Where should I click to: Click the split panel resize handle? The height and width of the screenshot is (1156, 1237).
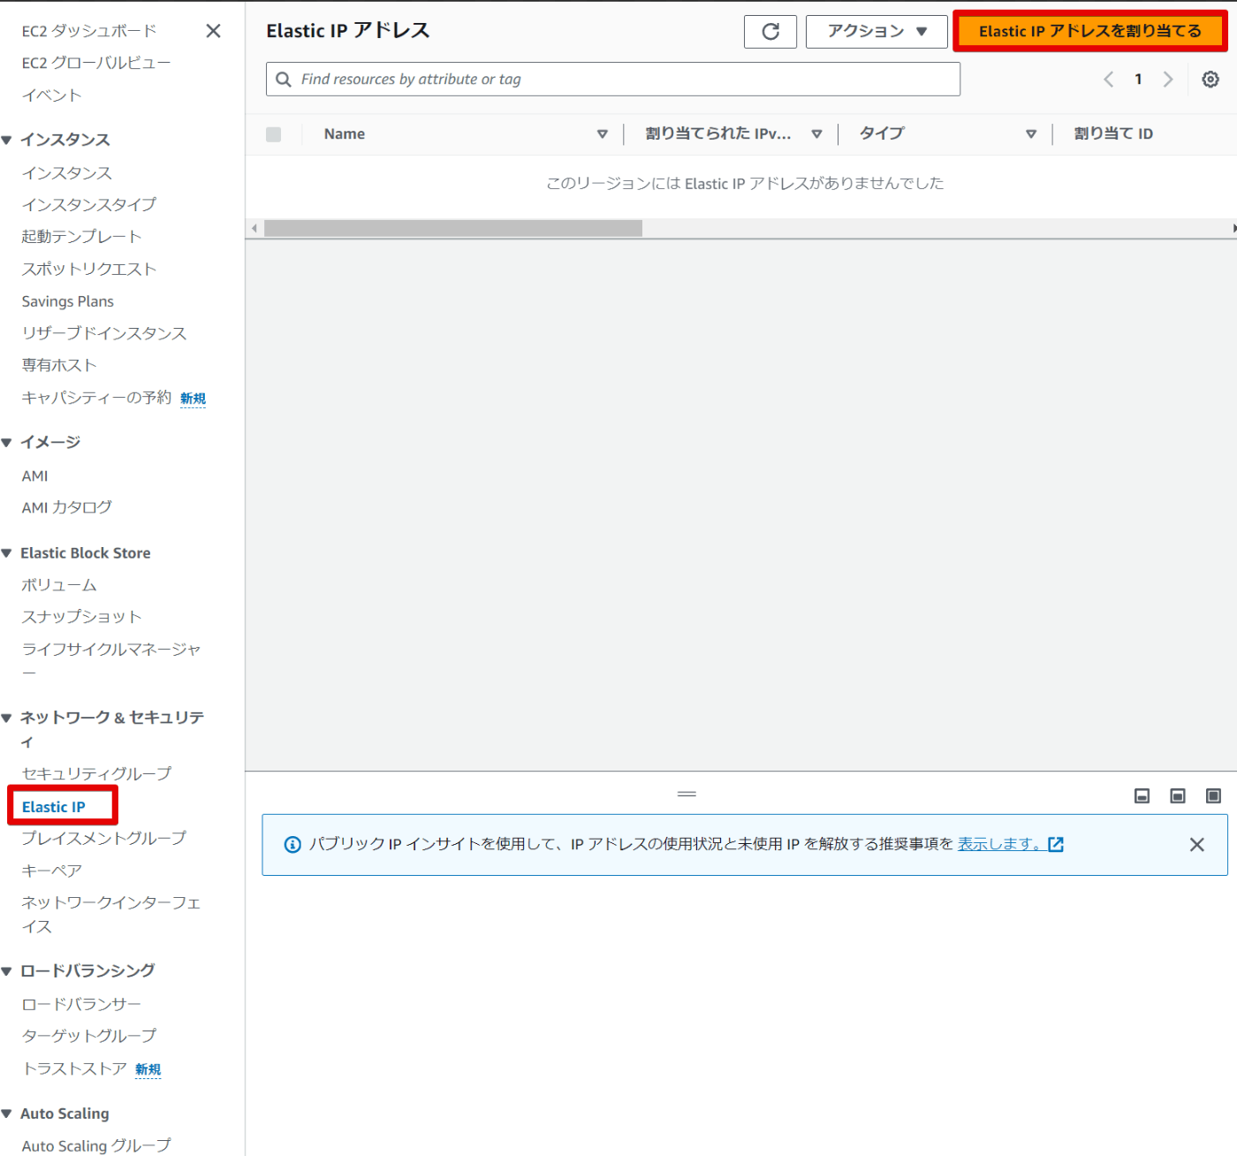687,794
